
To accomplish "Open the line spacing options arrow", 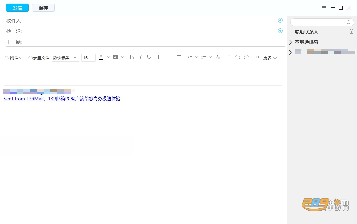I will click(211, 57).
